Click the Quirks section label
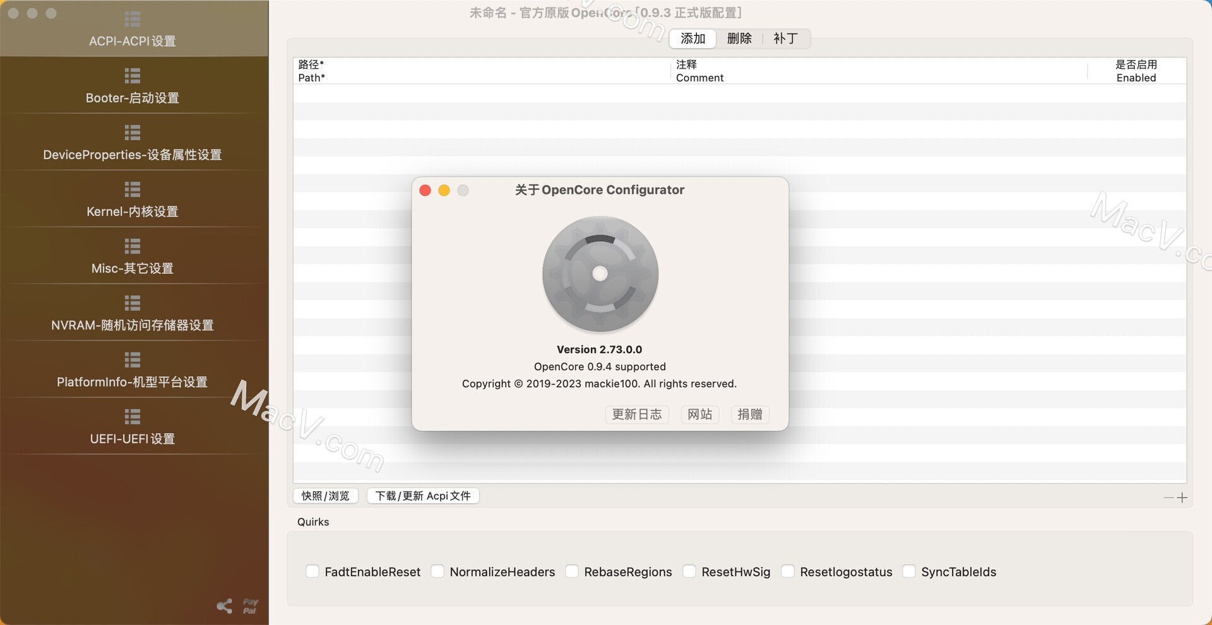 [x=313, y=522]
